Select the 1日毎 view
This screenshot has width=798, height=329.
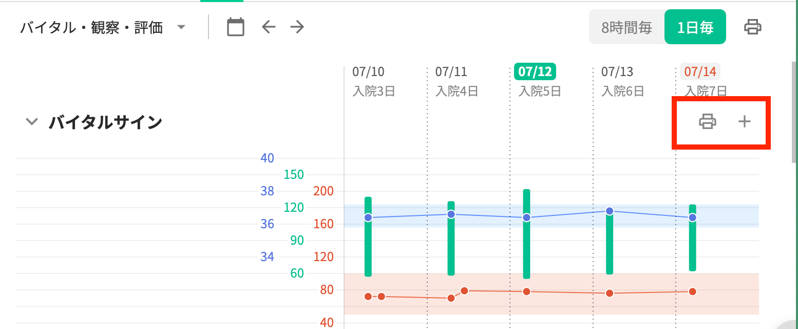click(695, 27)
